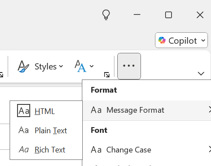Click the colorful Copilot logo icon

(162, 40)
